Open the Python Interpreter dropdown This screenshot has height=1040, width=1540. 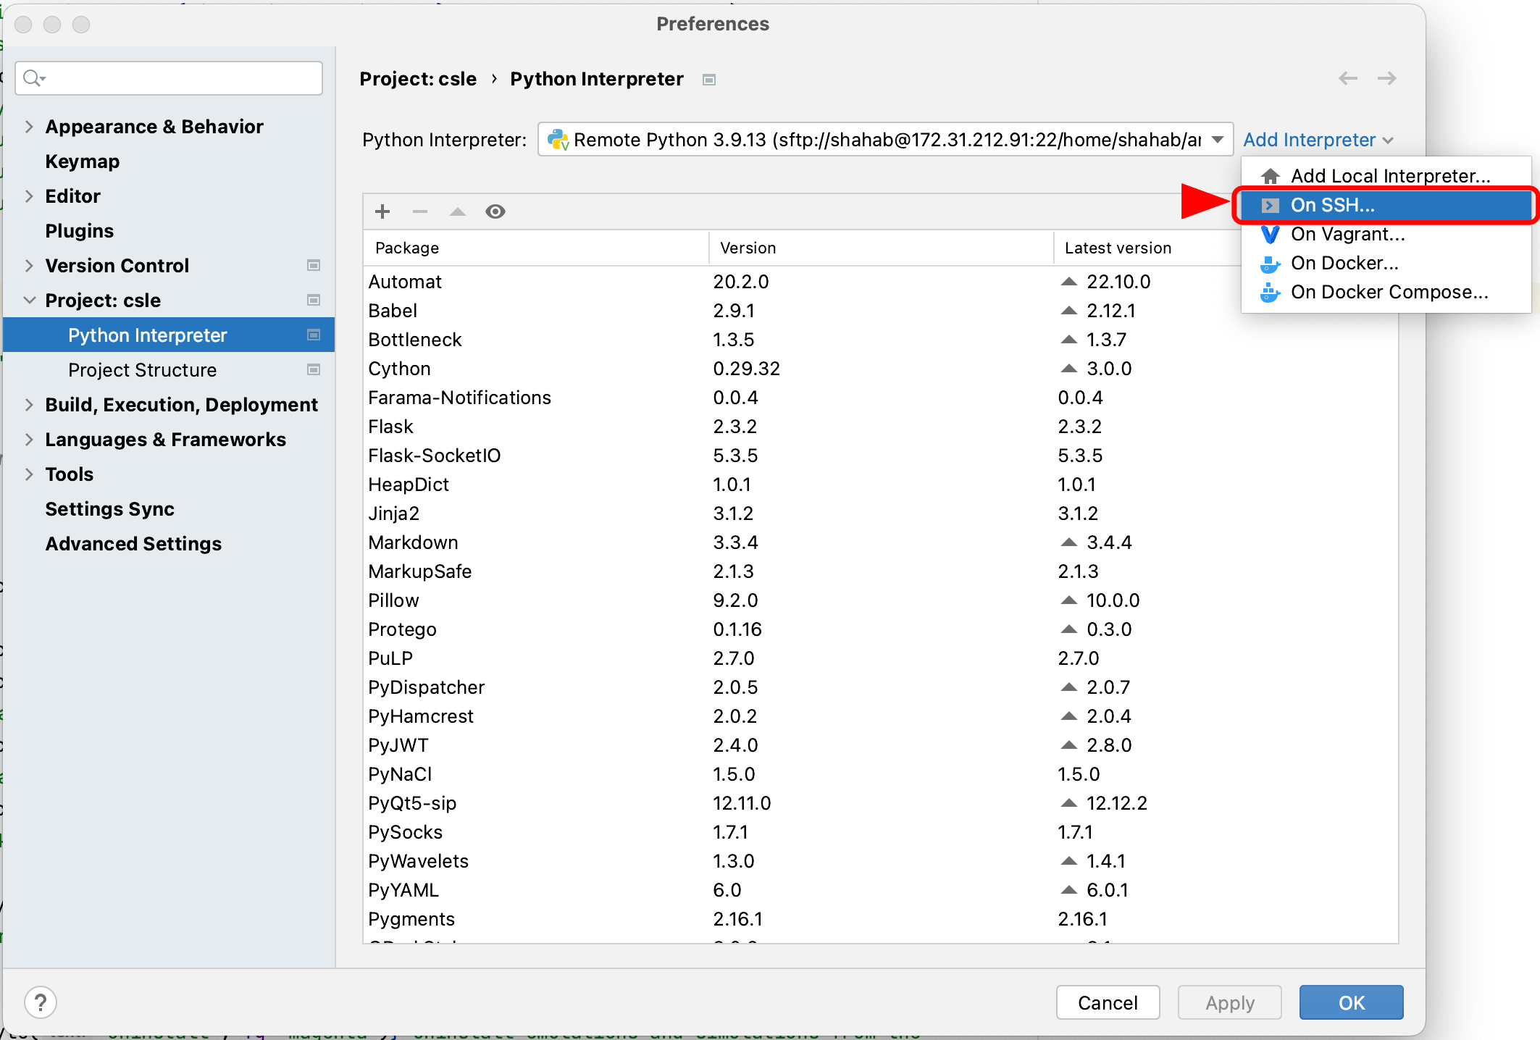[884, 139]
